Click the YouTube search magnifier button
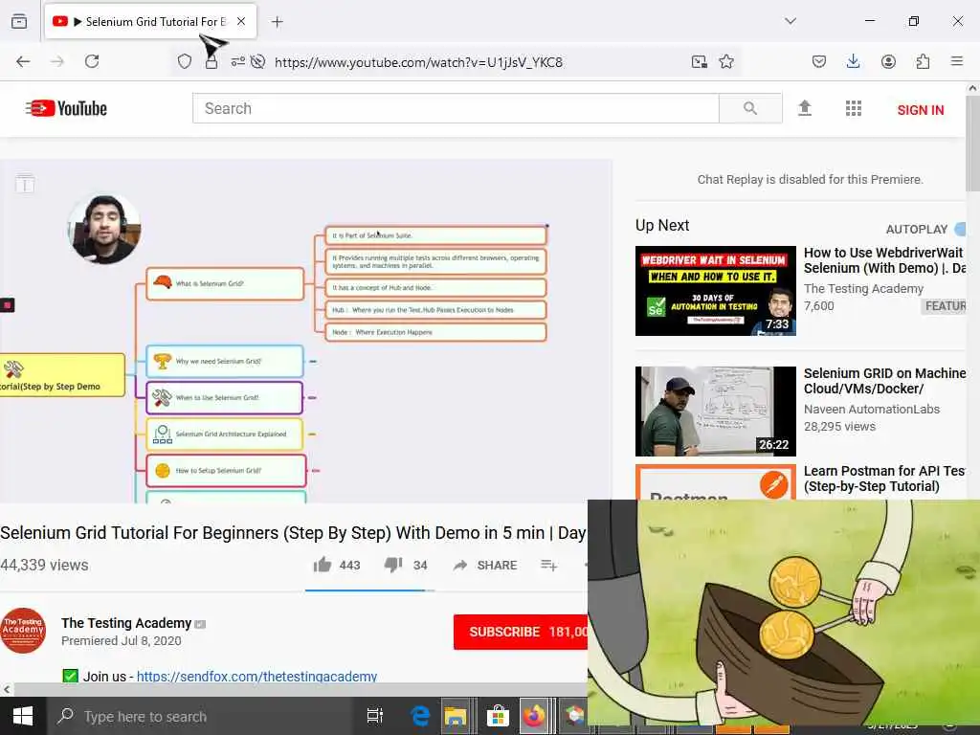 click(x=750, y=108)
